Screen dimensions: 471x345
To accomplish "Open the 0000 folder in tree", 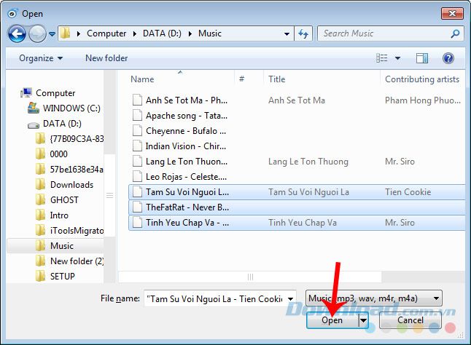I will click(x=58, y=154).
